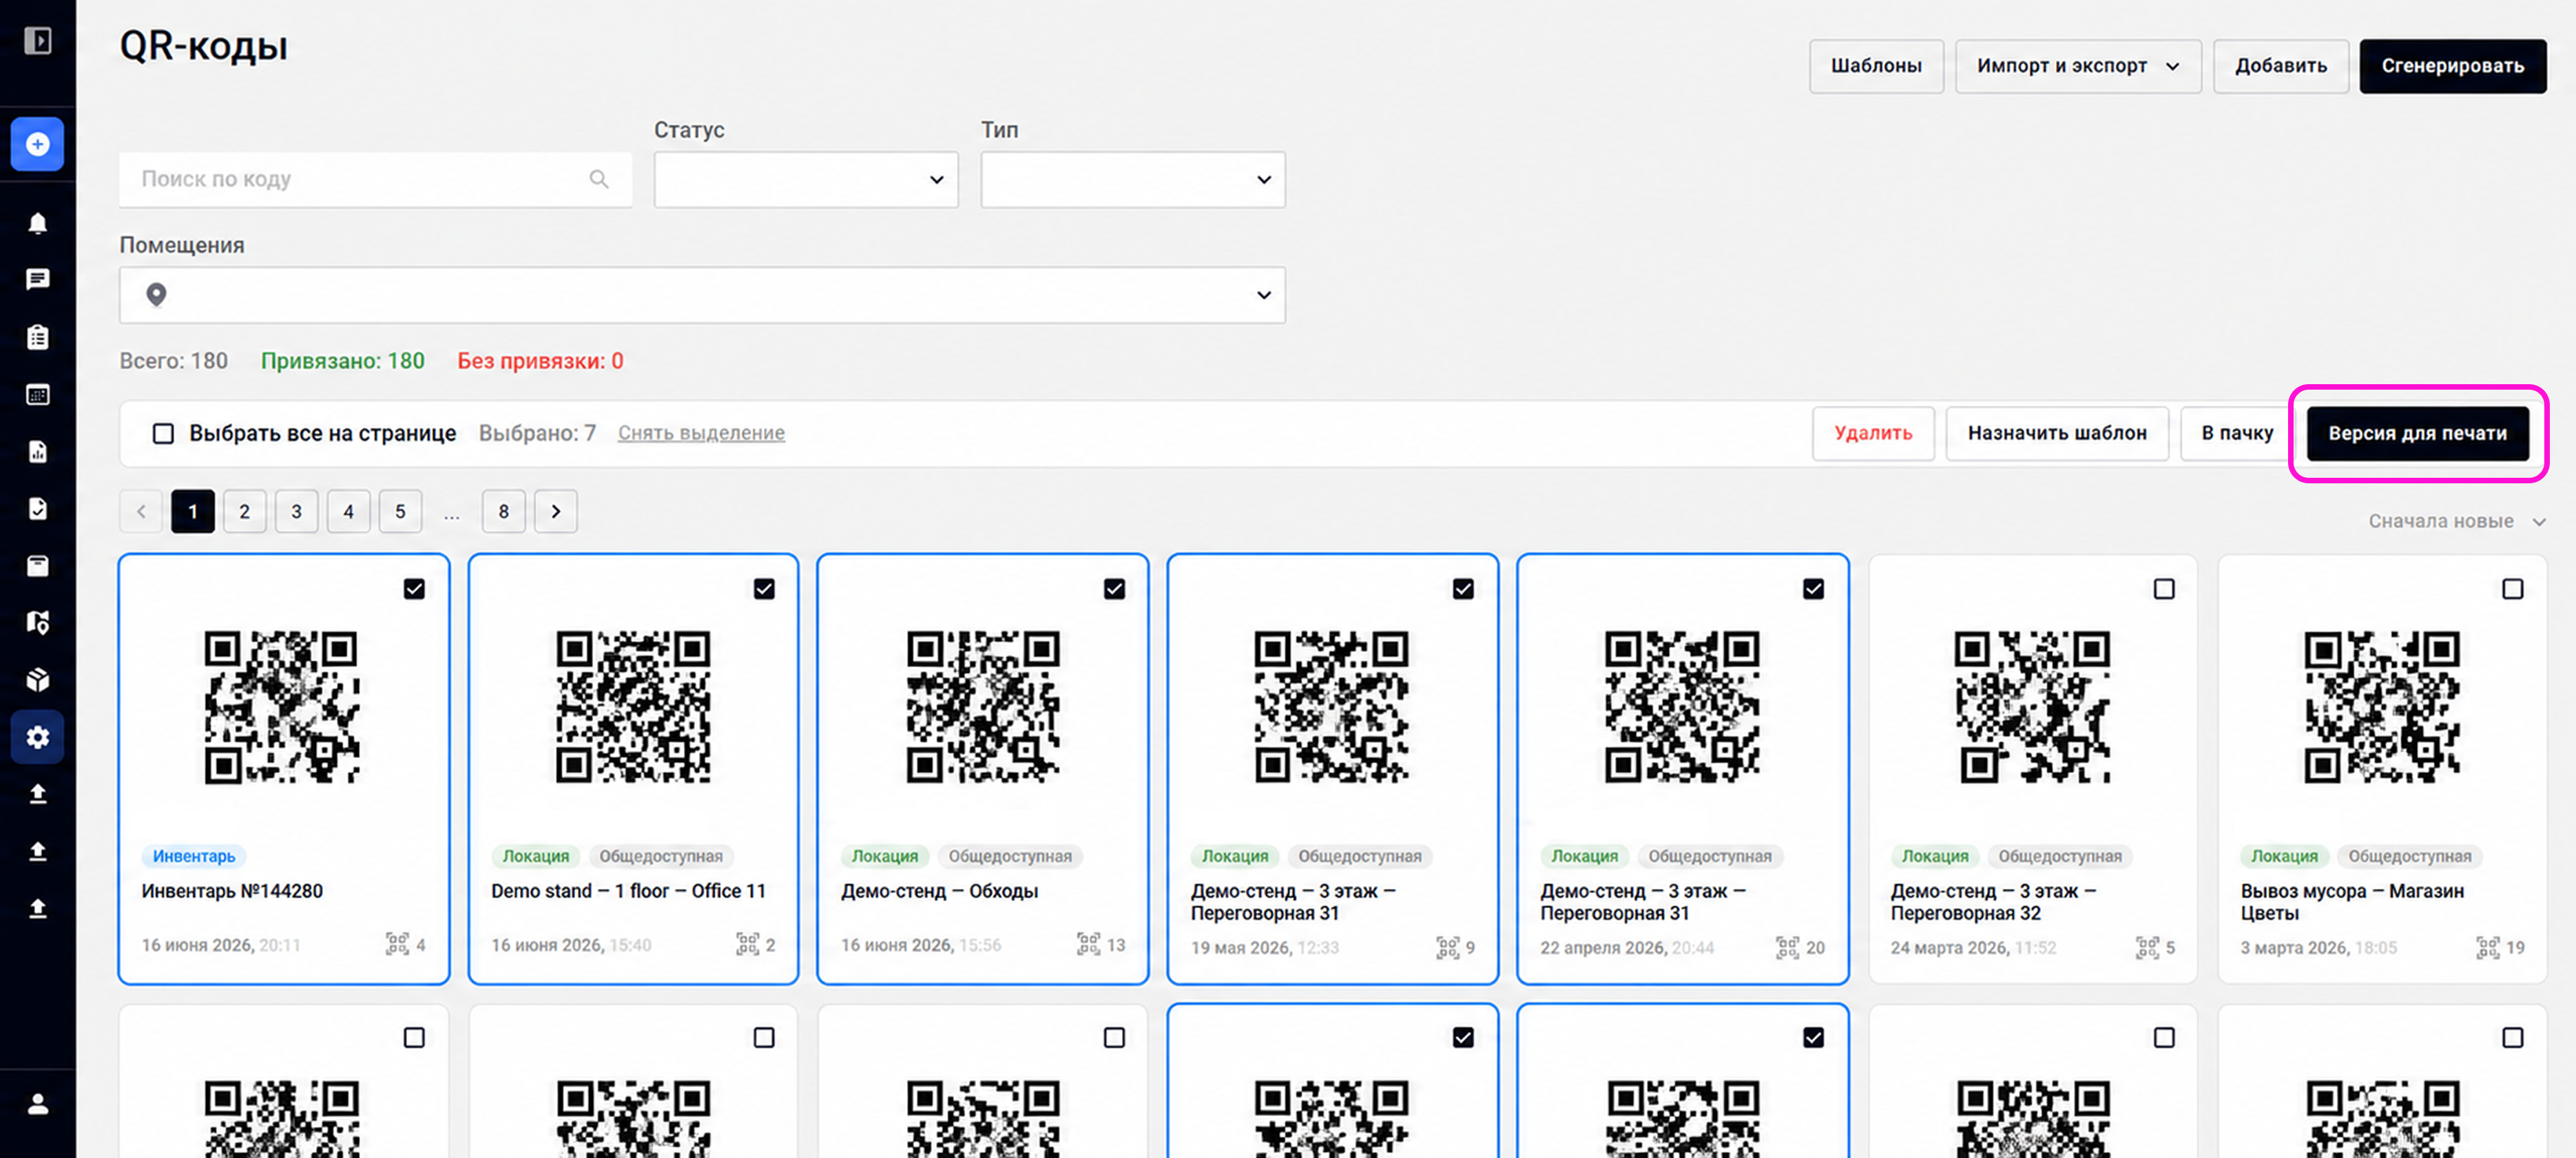
Task: Click 'Версия для печати' button
Action: coord(2418,434)
